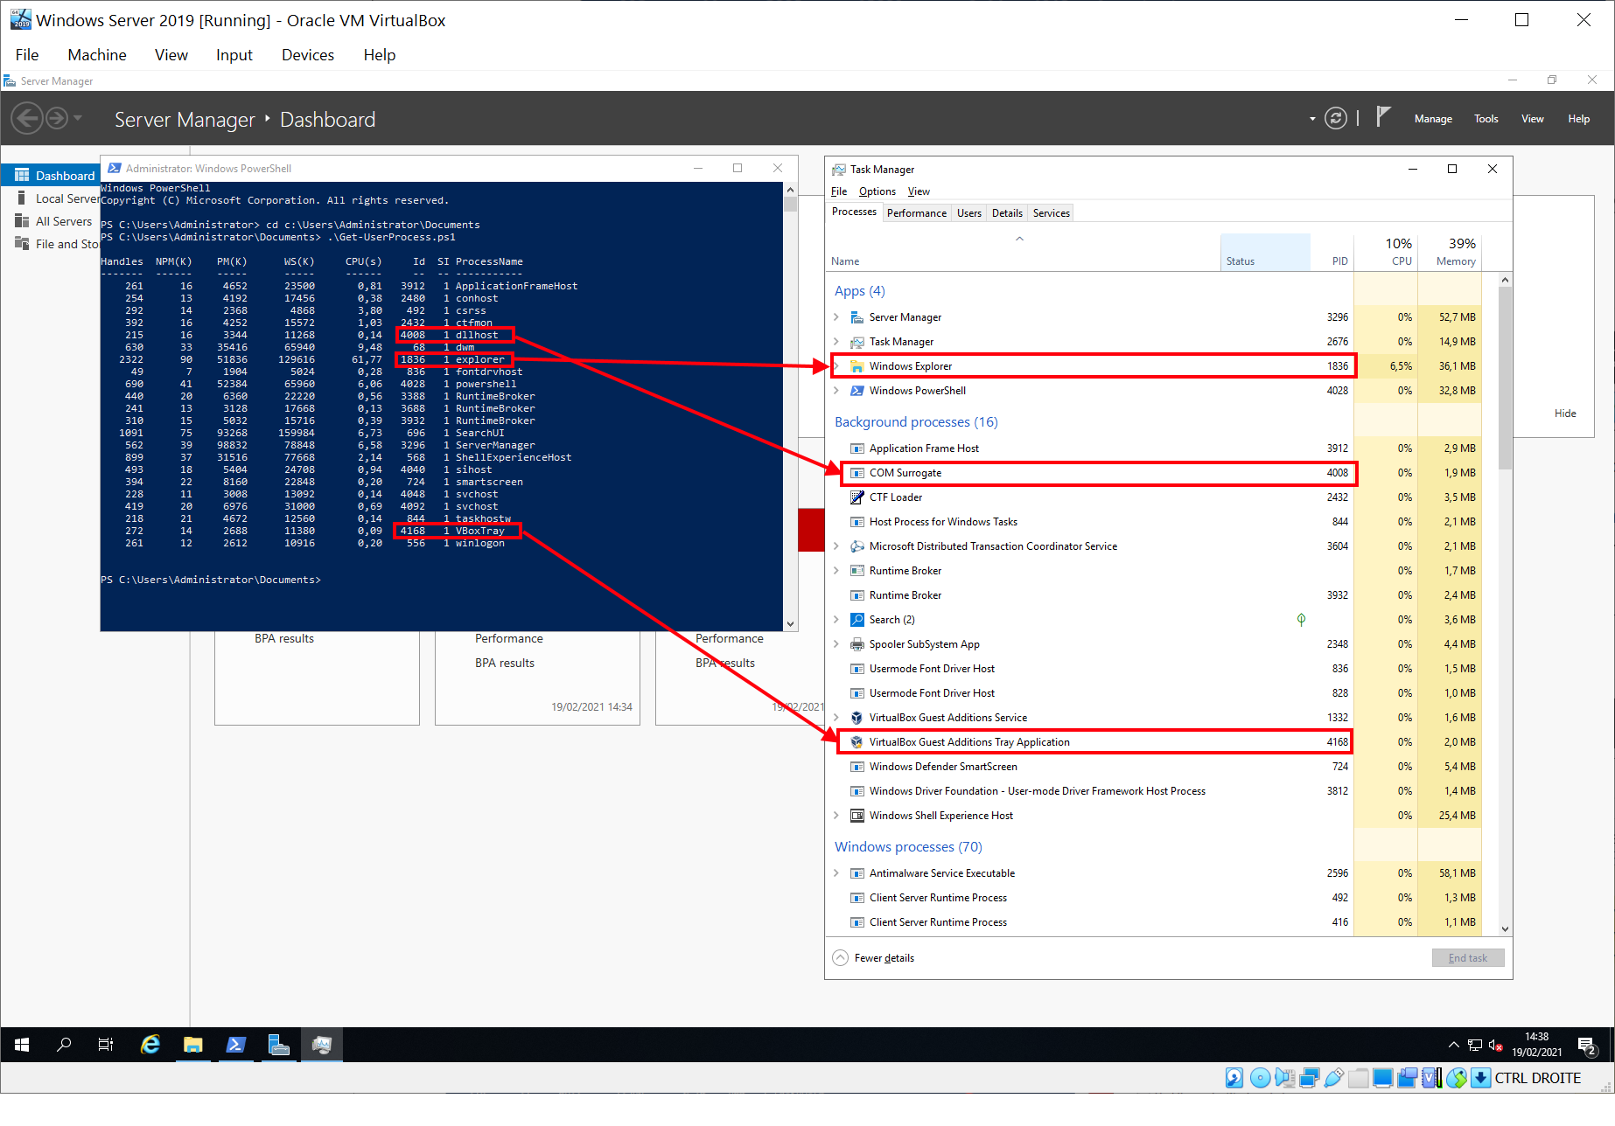Click the Windows Start button
Viewport: 1615px width, 1126px height.
(x=22, y=1045)
